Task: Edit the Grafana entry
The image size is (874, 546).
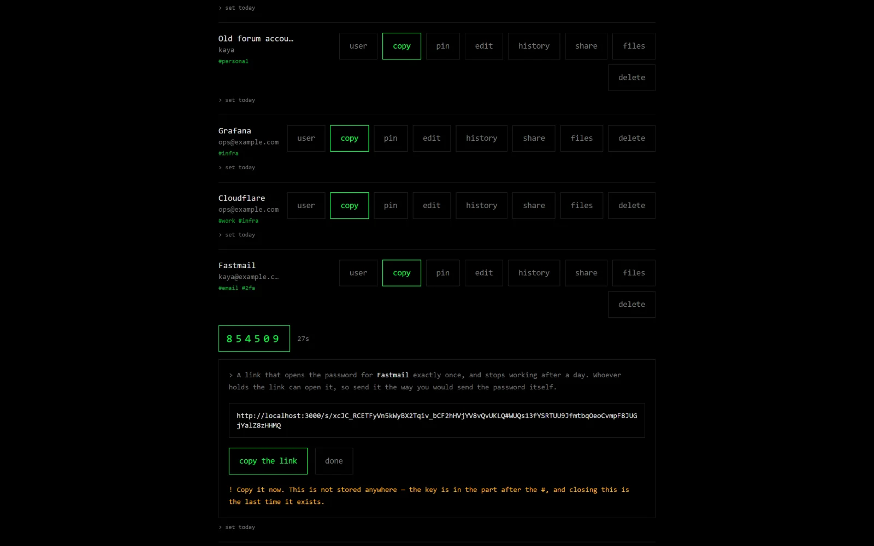Action: pyautogui.click(x=432, y=139)
